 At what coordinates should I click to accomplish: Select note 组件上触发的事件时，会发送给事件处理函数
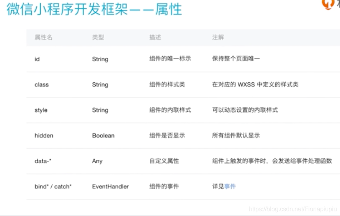coord(272,161)
